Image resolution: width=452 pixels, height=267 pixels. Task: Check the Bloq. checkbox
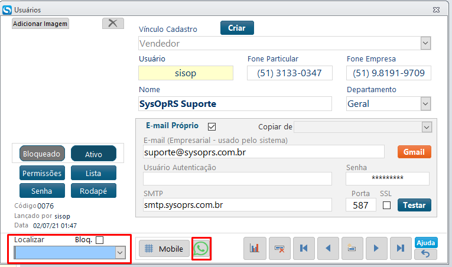[99, 240]
